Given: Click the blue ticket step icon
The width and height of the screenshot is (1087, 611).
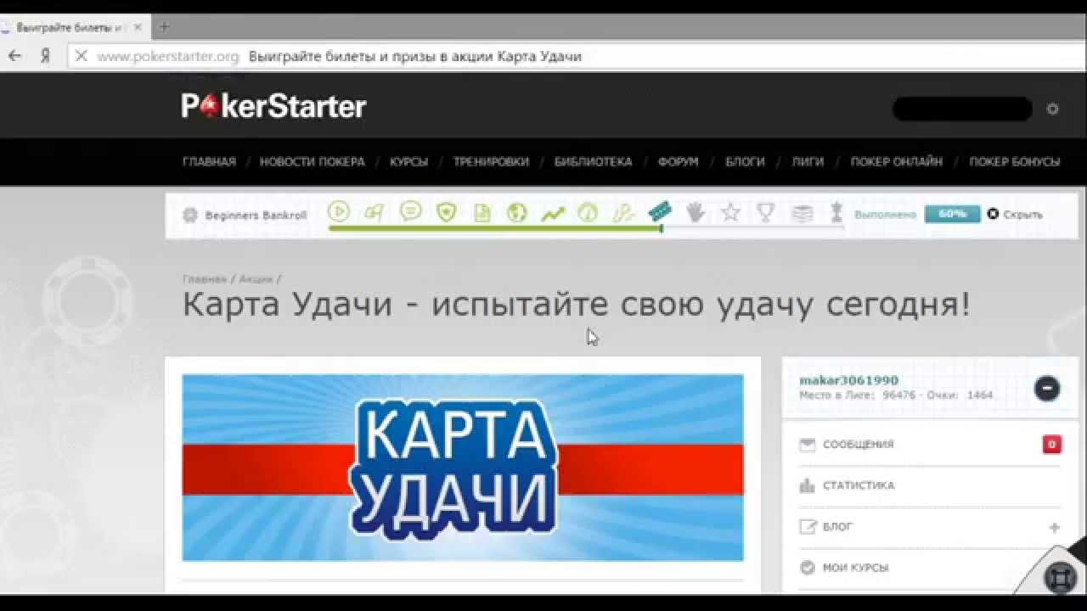Looking at the screenshot, I should point(659,211).
